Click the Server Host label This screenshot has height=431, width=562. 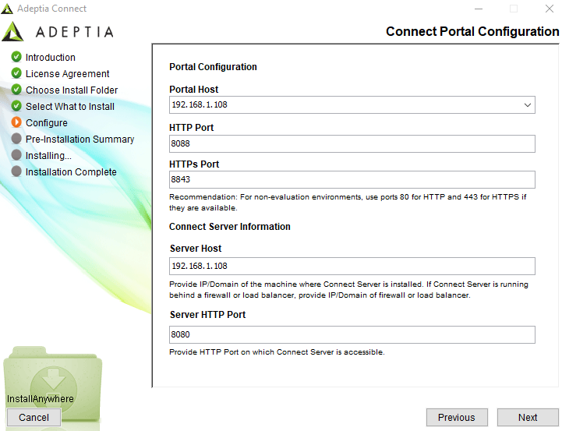coord(196,249)
